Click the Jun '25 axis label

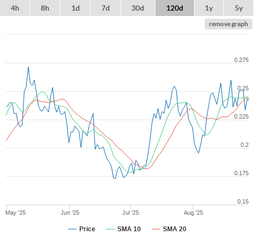(70, 213)
